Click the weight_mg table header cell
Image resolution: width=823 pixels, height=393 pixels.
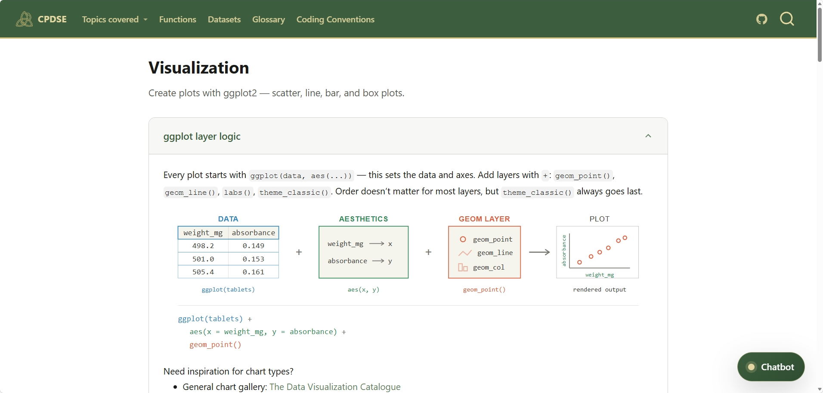[203, 233]
